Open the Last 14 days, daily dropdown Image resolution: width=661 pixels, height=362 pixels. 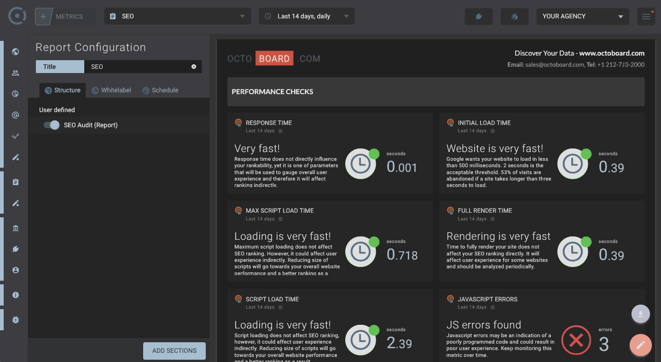(x=307, y=16)
